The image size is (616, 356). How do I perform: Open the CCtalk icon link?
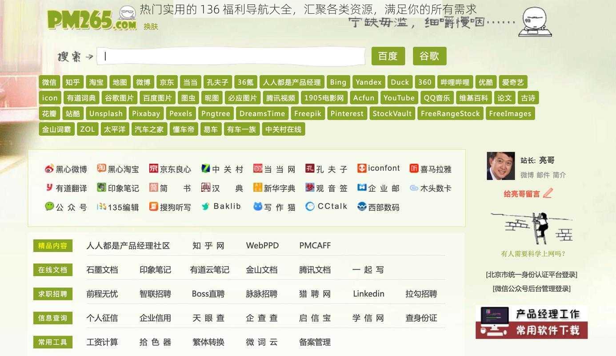(x=326, y=206)
